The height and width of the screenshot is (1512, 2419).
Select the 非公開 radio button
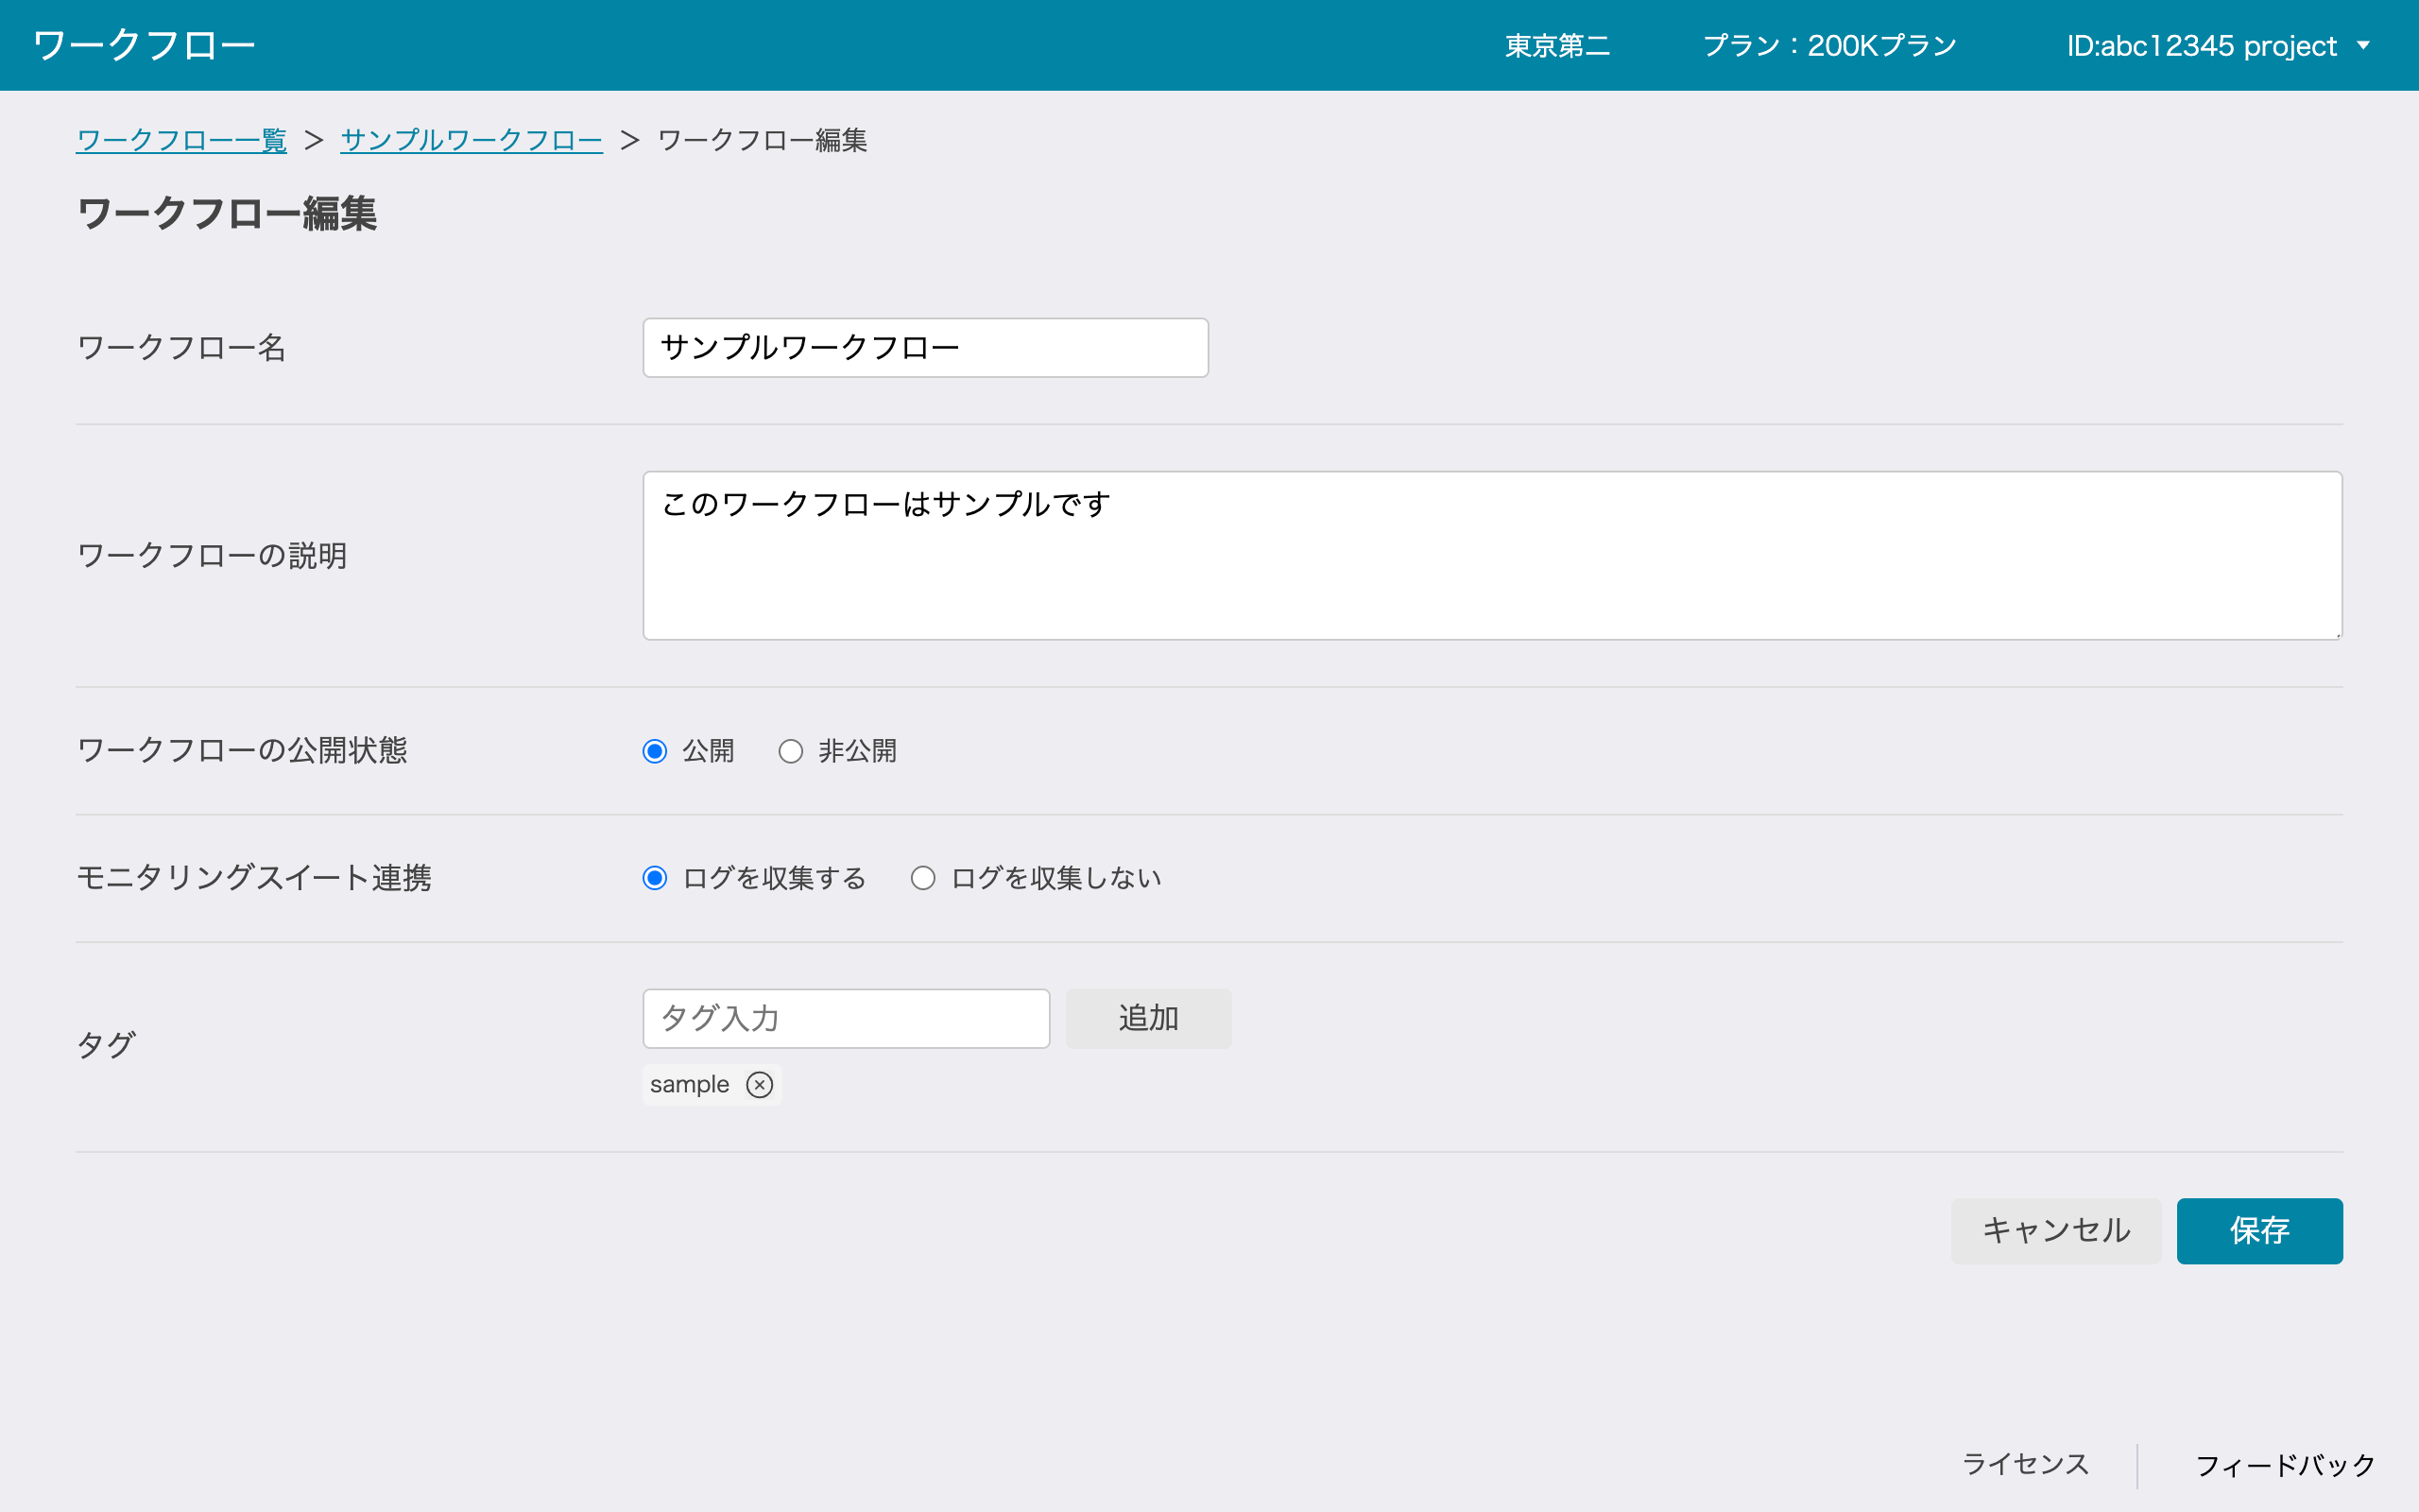pyautogui.click(x=791, y=751)
